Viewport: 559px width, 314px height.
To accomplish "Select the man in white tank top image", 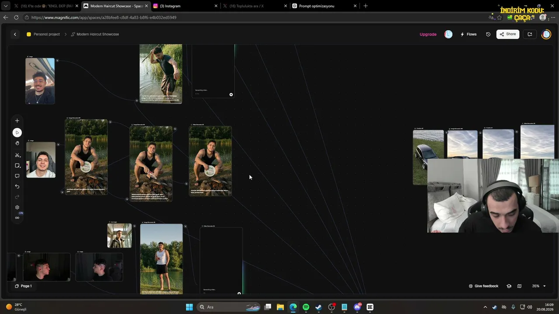I will (162, 259).
